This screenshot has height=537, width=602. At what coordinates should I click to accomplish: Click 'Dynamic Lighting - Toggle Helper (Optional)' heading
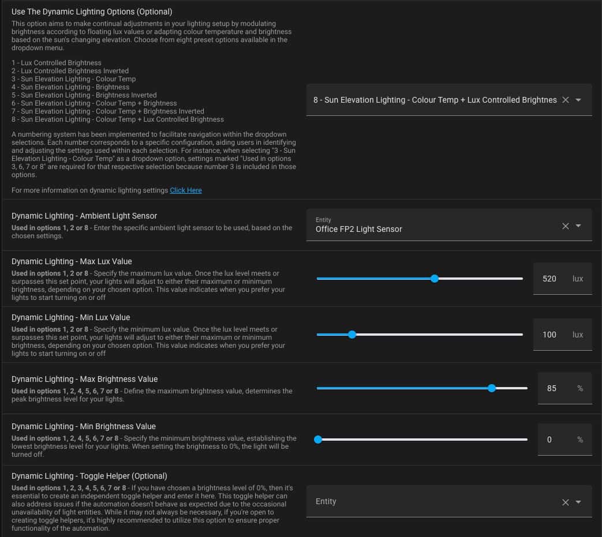[89, 476]
